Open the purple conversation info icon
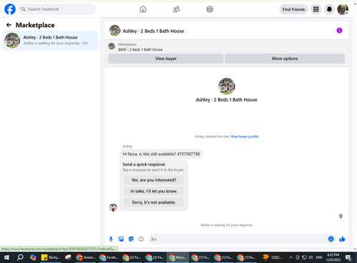 pyautogui.click(x=339, y=31)
